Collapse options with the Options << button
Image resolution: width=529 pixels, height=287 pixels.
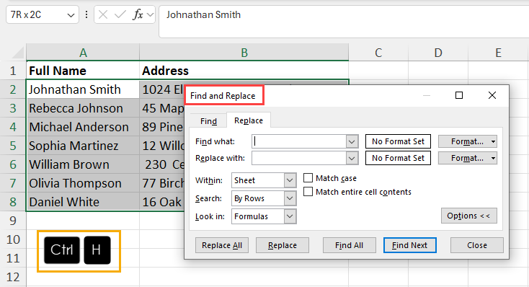coord(468,216)
